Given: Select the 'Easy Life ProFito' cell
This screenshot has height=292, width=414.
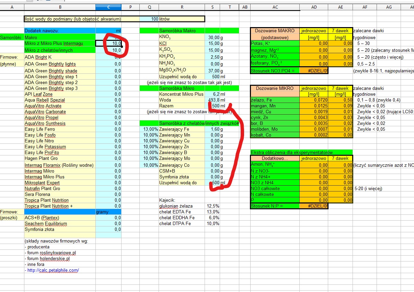Looking at the screenshot, I should pyautogui.click(x=60, y=153).
